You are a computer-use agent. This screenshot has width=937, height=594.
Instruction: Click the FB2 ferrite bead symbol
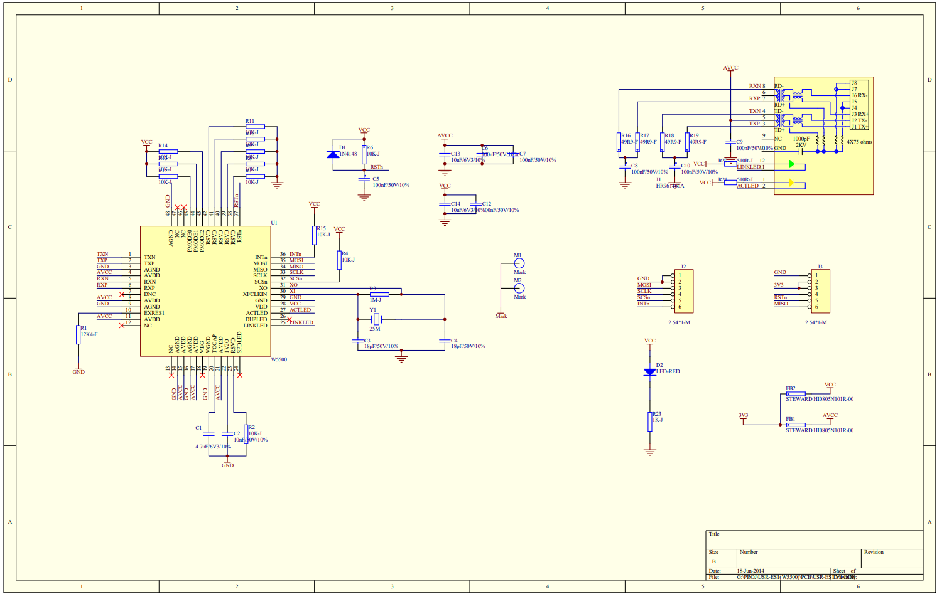pyautogui.click(x=796, y=394)
